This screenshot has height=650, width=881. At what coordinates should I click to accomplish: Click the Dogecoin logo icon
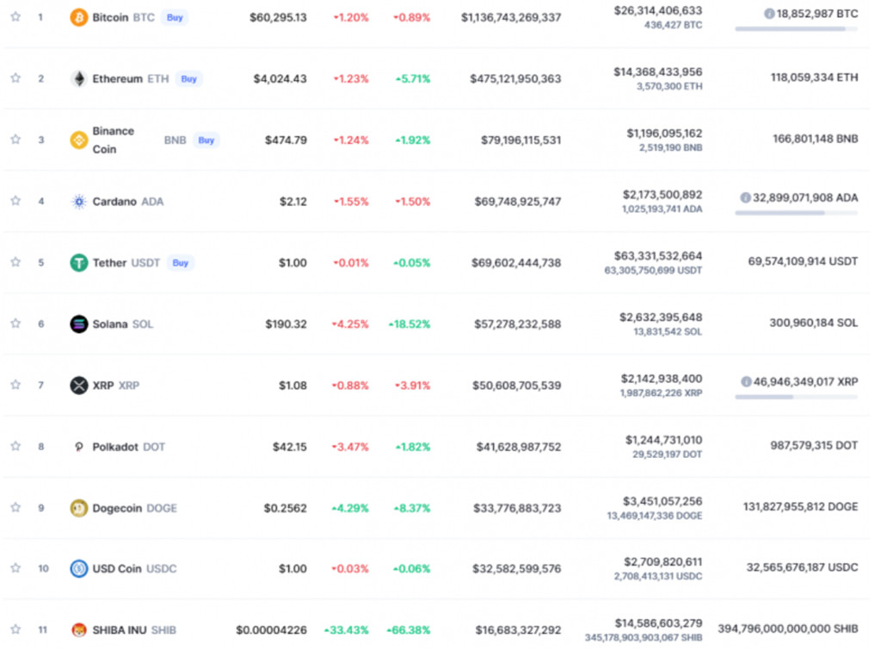click(x=78, y=508)
